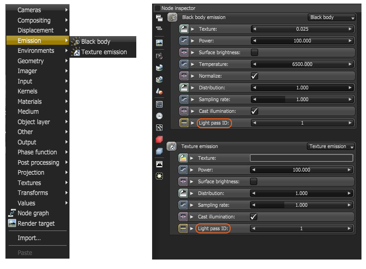Click the Black body emission lightbulb node icon
Screen dimensions: 366x269
click(172, 17)
